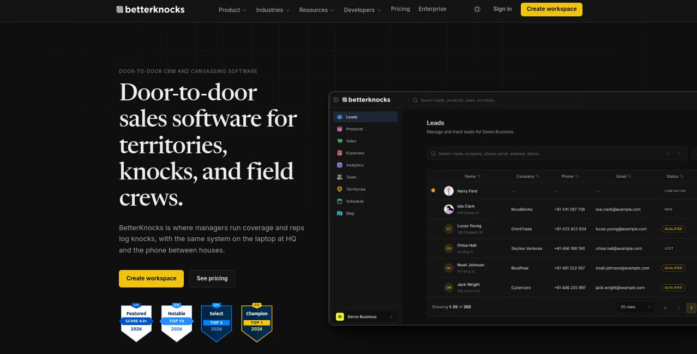The image size is (697, 354).
Task: Click Harry Ford's avatar photo
Action: pyautogui.click(x=449, y=191)
